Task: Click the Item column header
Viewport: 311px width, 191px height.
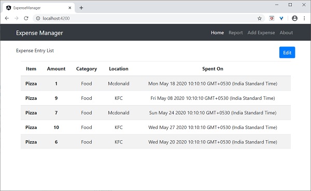Action: click(x=31, y=69)
